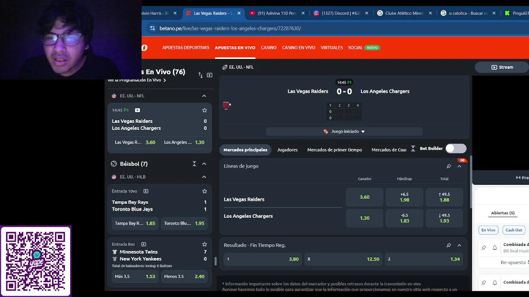Click the pin icon on second Combinada bet

(x=484, y=283)
